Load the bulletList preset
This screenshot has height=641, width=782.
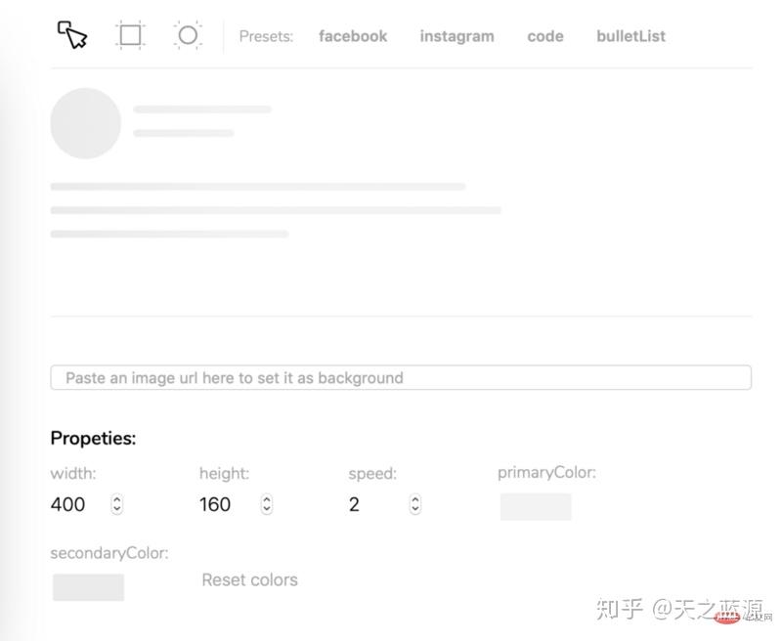click(630, 36)
